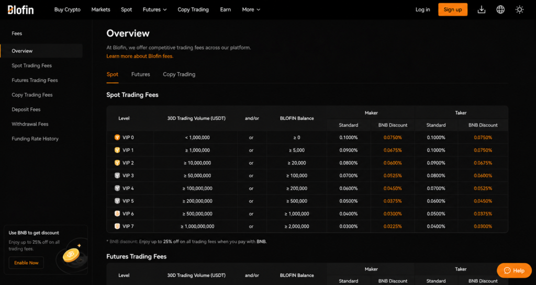Switch to the Futures tab under Overview
The image size is (536, 285).
coord(140,74)
